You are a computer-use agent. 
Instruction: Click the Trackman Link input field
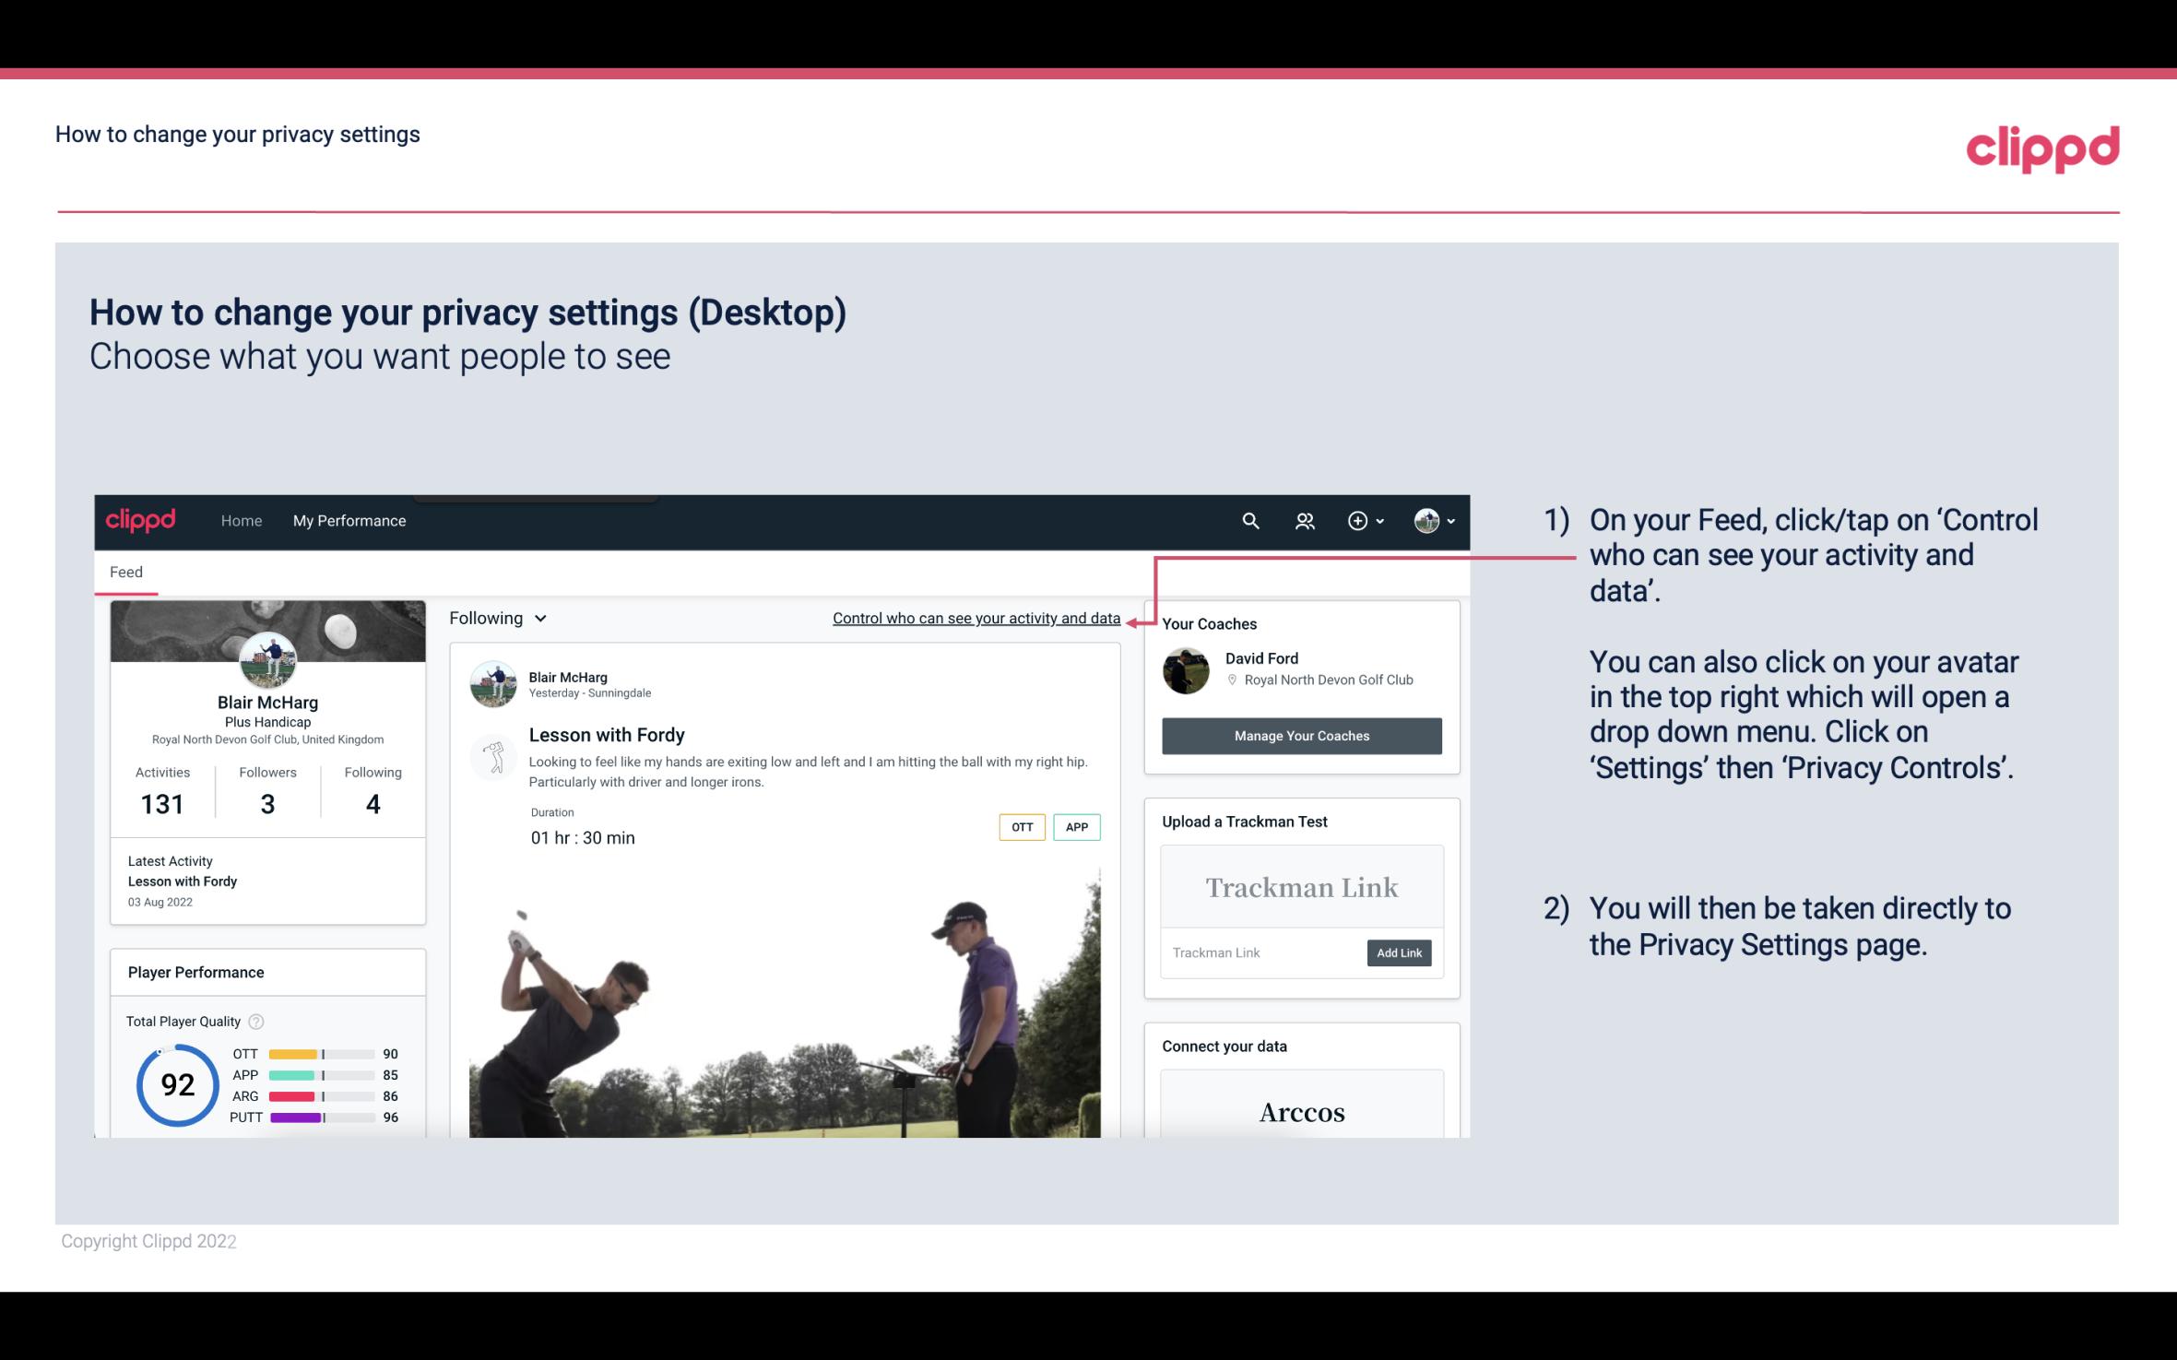pyautogui.click(x=1260, y=951)
